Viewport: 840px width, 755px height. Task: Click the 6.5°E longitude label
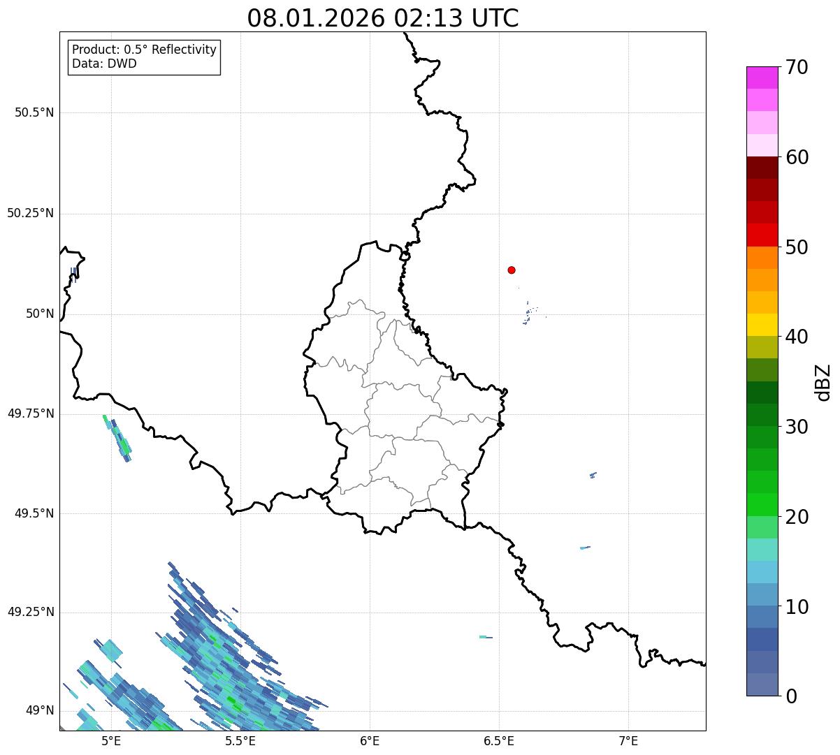pyautogui.click(x=499, y=740)
